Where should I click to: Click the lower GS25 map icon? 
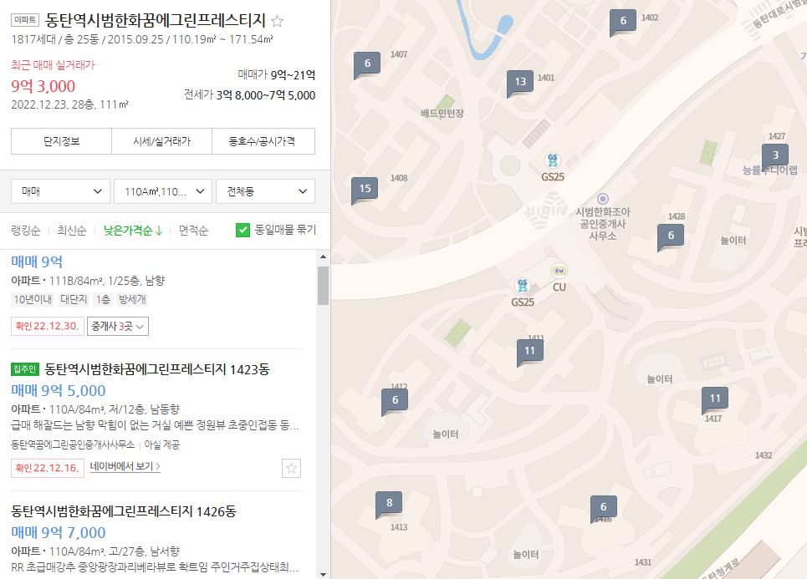click(x=524, y=284)
